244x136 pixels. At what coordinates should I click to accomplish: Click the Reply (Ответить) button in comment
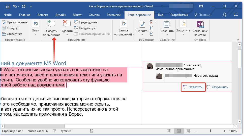point(193,87)
